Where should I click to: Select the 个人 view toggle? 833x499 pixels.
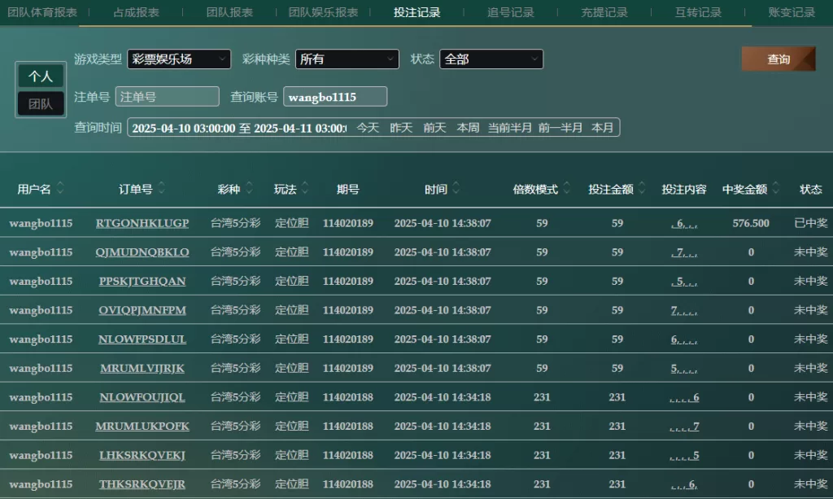(41, 77)
